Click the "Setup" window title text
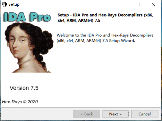 [x=14, y=4]
